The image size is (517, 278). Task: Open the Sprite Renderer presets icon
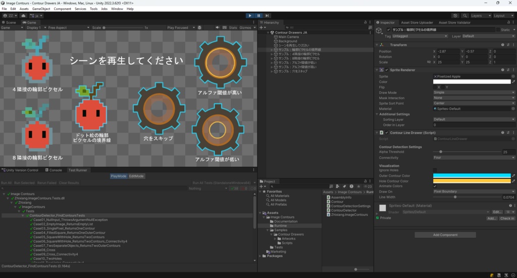click(x=508, y=70)
